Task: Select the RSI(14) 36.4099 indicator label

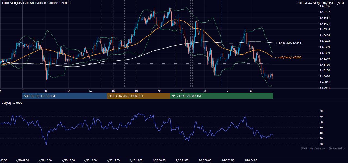Action: (x=12, y=103)
